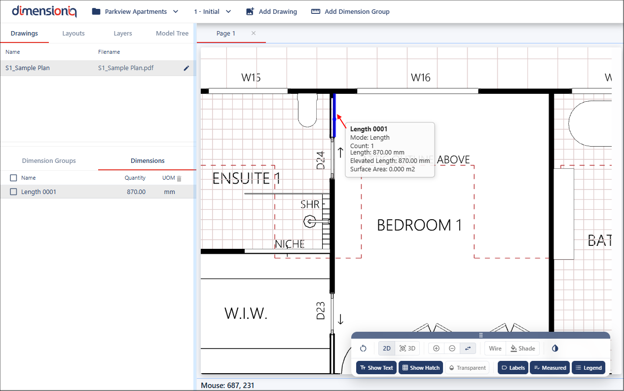The height and width of the screenshot is (391, 624).
Task: Click the trash delete icon in Dimensions
Action: (x=180, y=178)
